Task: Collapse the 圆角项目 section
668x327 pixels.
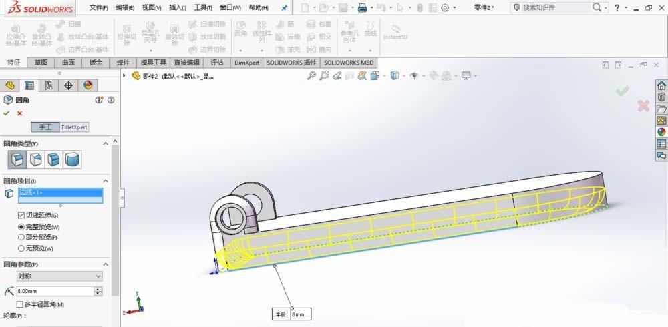Action: 106,181
